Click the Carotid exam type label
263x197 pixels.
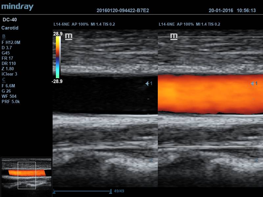(10, 28)
